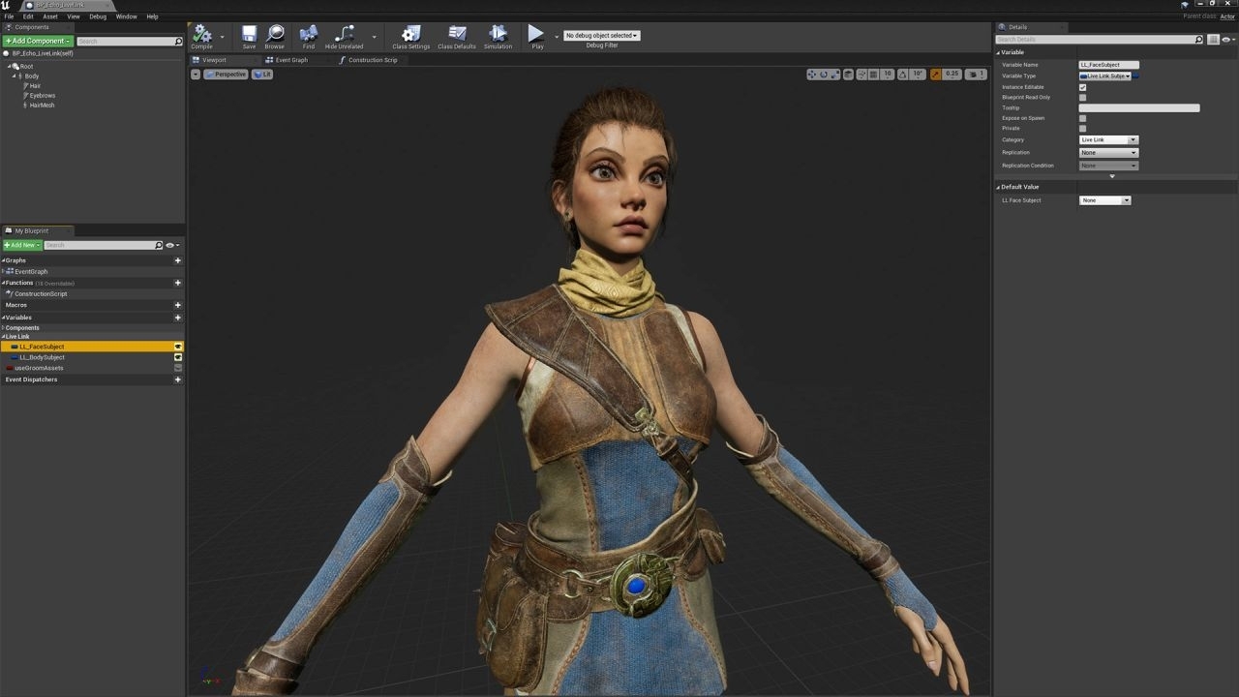Open Class Defaults
This screenshot has width=1239, height=697.
457,37
